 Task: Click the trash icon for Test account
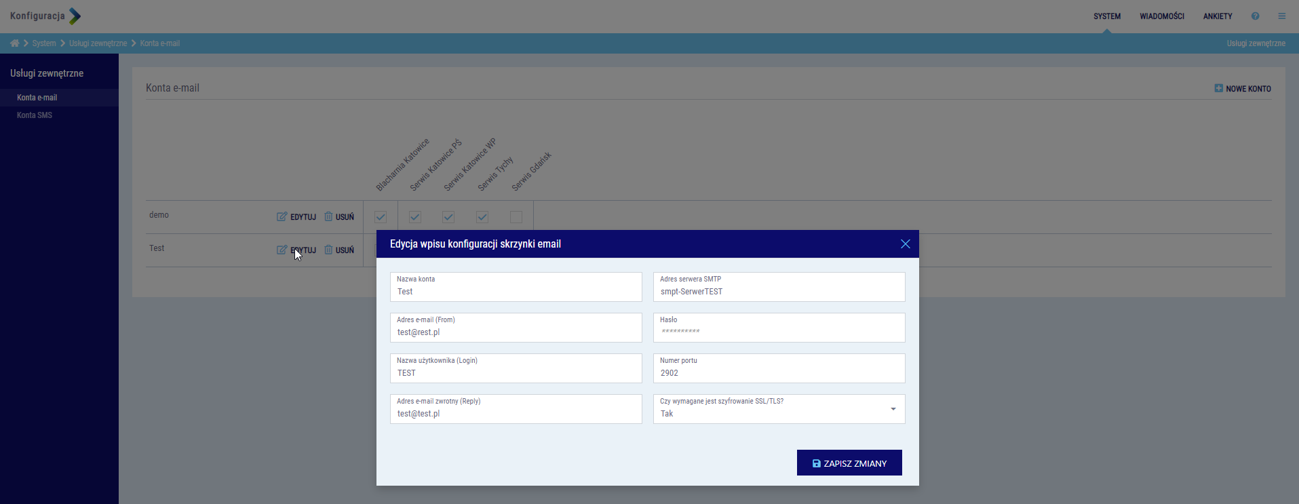328,250
